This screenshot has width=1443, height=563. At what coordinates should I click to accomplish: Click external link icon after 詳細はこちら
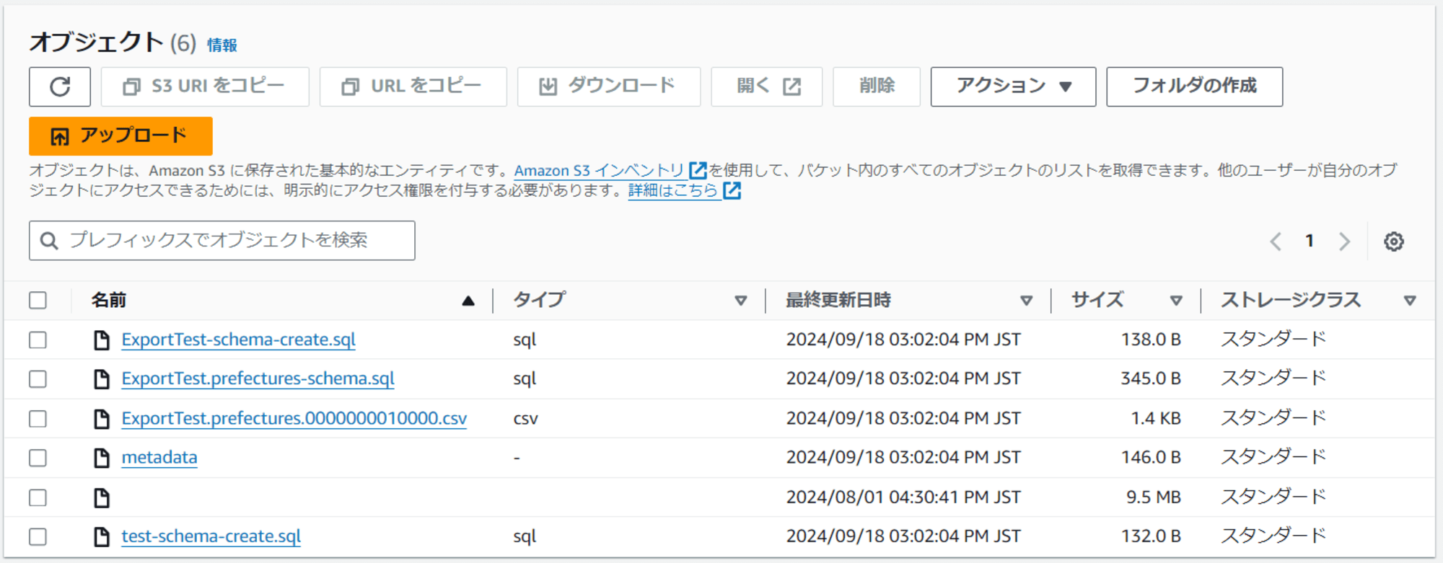732,190
